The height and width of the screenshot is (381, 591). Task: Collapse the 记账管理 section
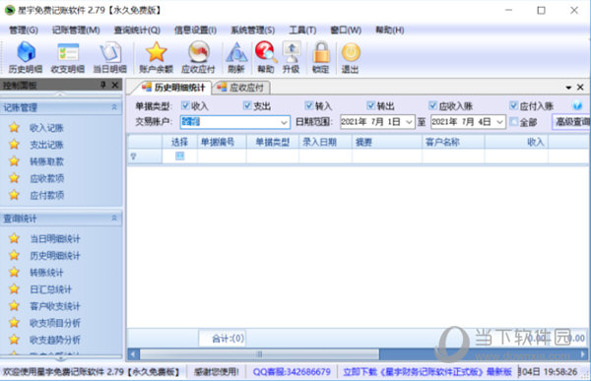tap(114, 107)
